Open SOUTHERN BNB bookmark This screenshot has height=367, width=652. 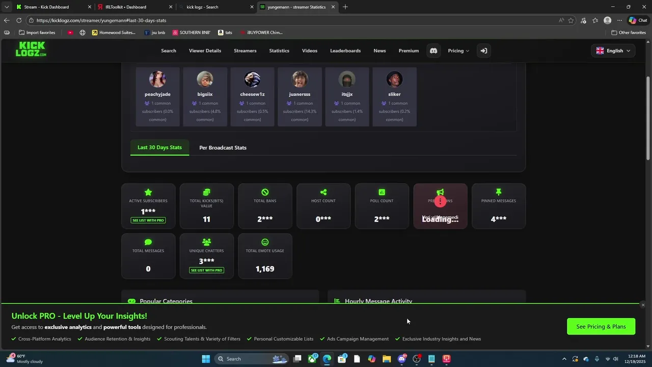coord(192,33)
